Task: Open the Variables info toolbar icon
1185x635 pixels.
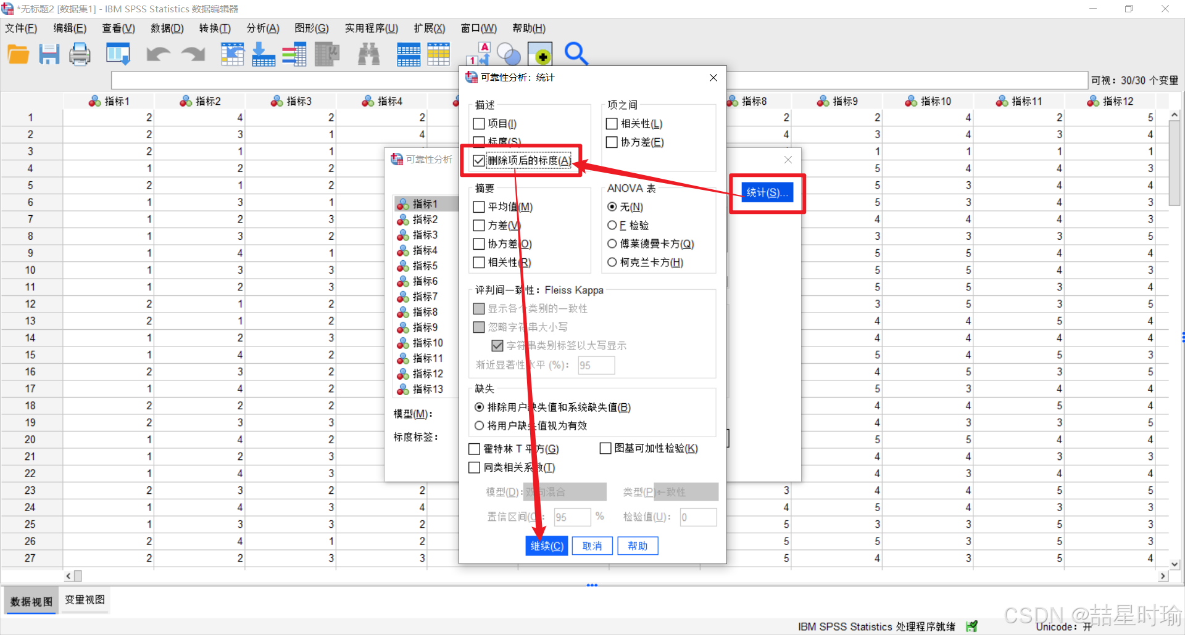Action: point(294,54)
